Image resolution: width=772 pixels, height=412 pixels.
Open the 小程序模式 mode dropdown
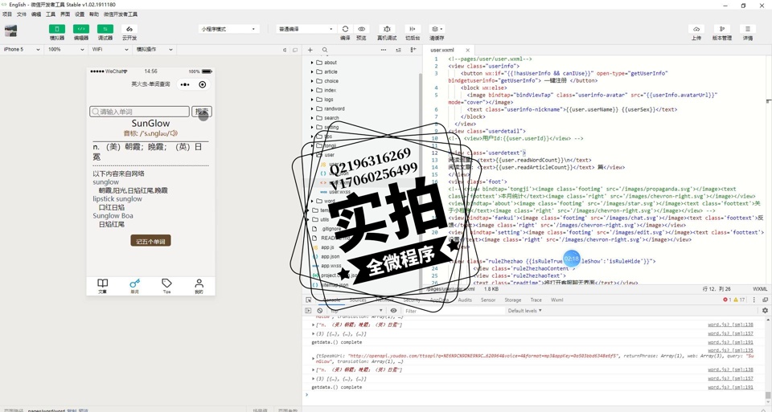point(228,29)
